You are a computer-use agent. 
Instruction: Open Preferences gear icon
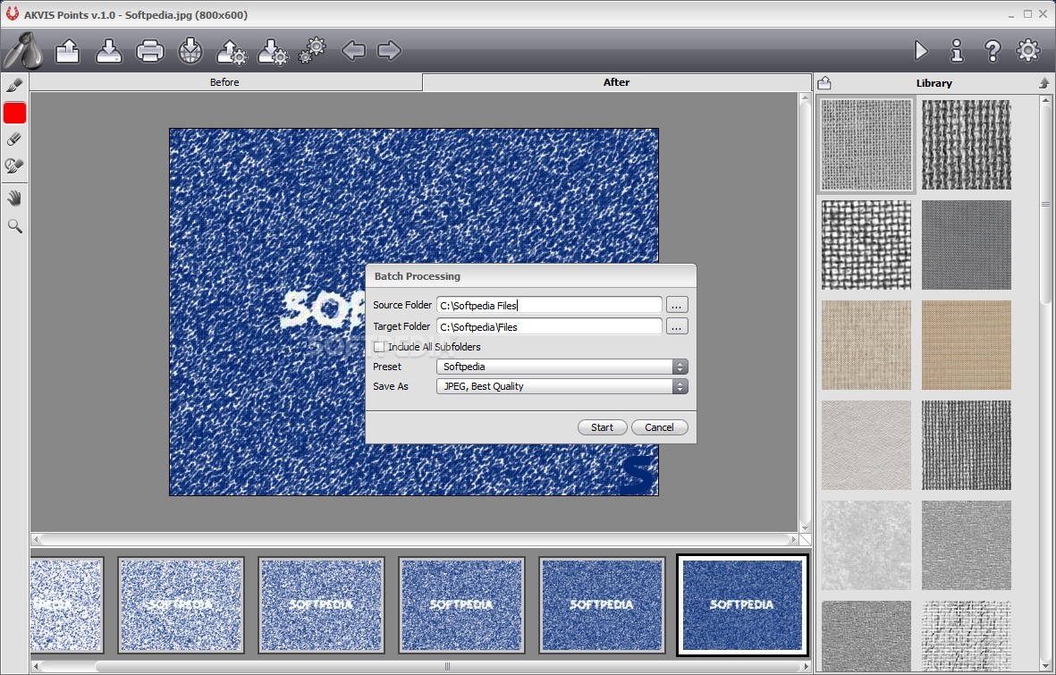(x=1027, y=51)
